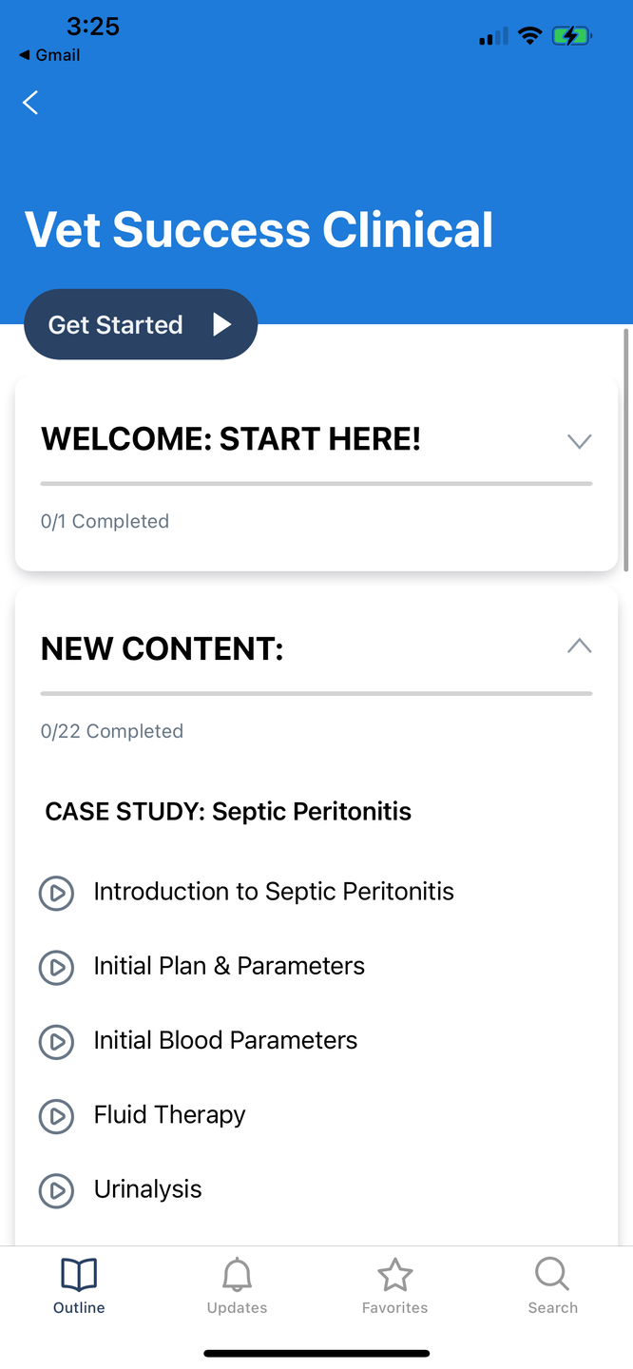Tap the Updates bell icon
The height and width of the screenshot is (1369, 633).
click(x=237, y=1276)
